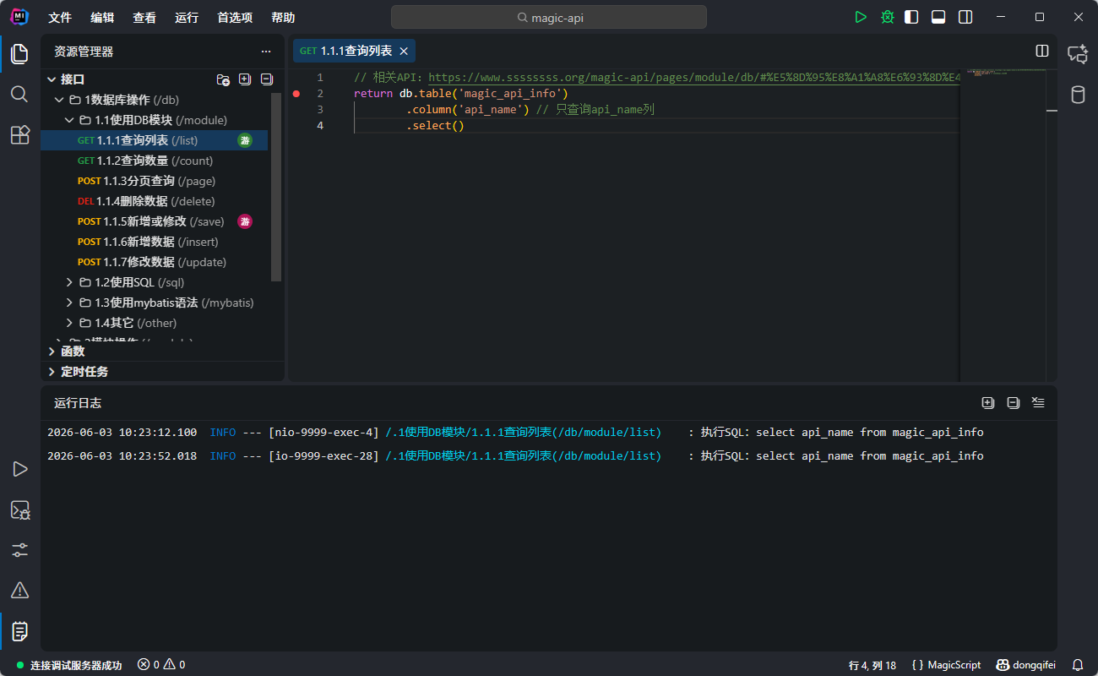
Task: Open notifications bell in status bar
Action: [1078, 665]
